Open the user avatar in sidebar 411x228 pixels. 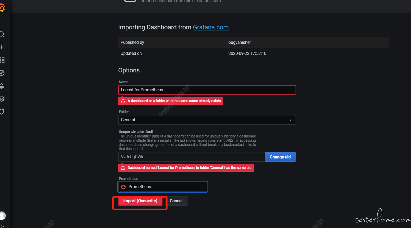tap(2, 216)
